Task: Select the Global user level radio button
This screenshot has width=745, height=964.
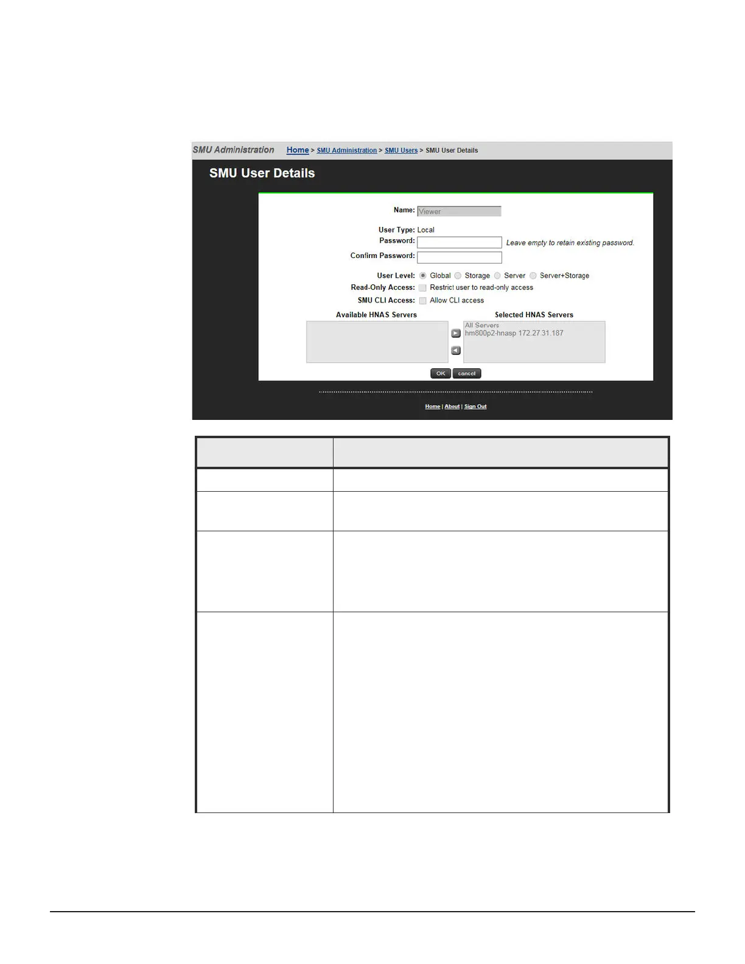Action: [x=423, y=276]
